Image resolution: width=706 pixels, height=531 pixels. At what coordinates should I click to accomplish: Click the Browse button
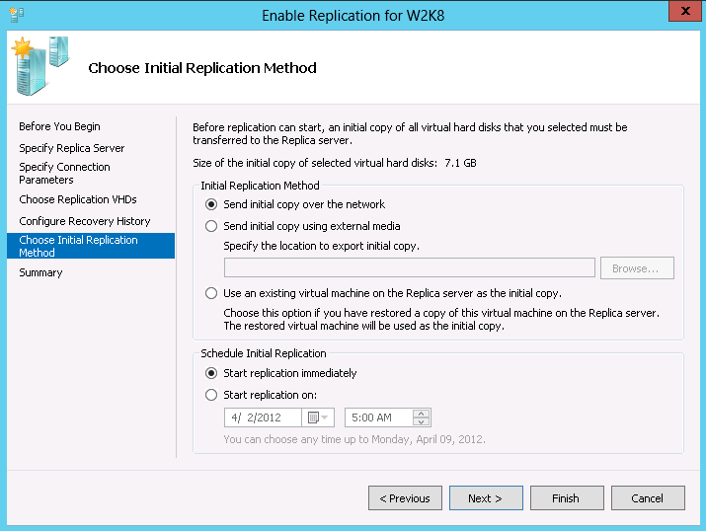point(637,268)
